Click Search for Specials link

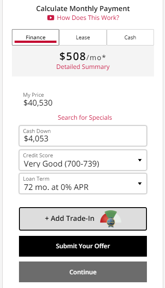[x=85, y=117]
